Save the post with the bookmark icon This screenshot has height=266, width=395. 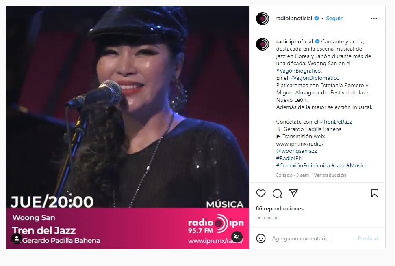click(374, 193)
